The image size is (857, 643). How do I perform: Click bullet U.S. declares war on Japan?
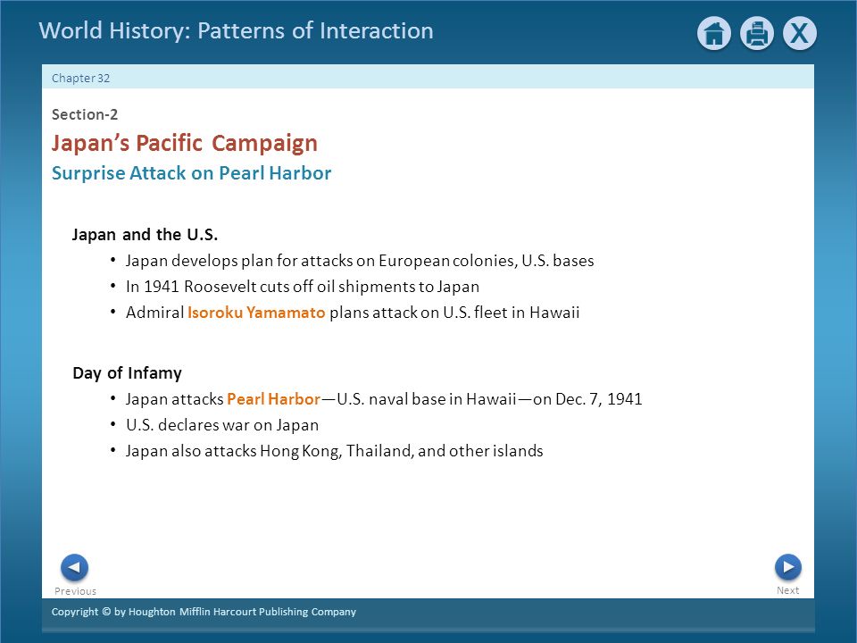(x=222, y=425)
